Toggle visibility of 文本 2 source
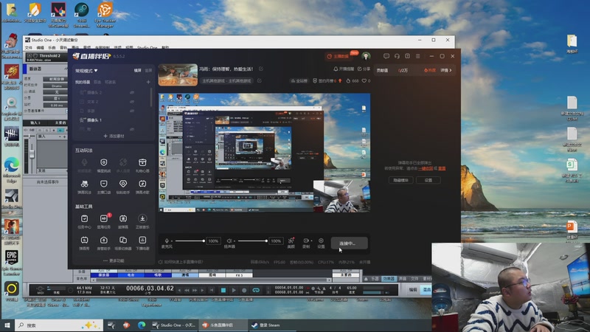The width and height of the screenshot is (590, 332). (x=132, y=102)
